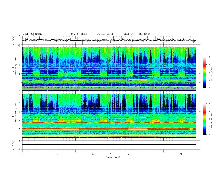Screen dimensions: 224x173
Task: Click the time axis tick label "9"
Action: pyautogui.click(x=181, y=154)
